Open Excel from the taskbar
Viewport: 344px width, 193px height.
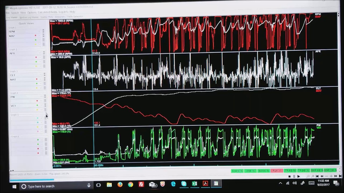tap(195, 184)
